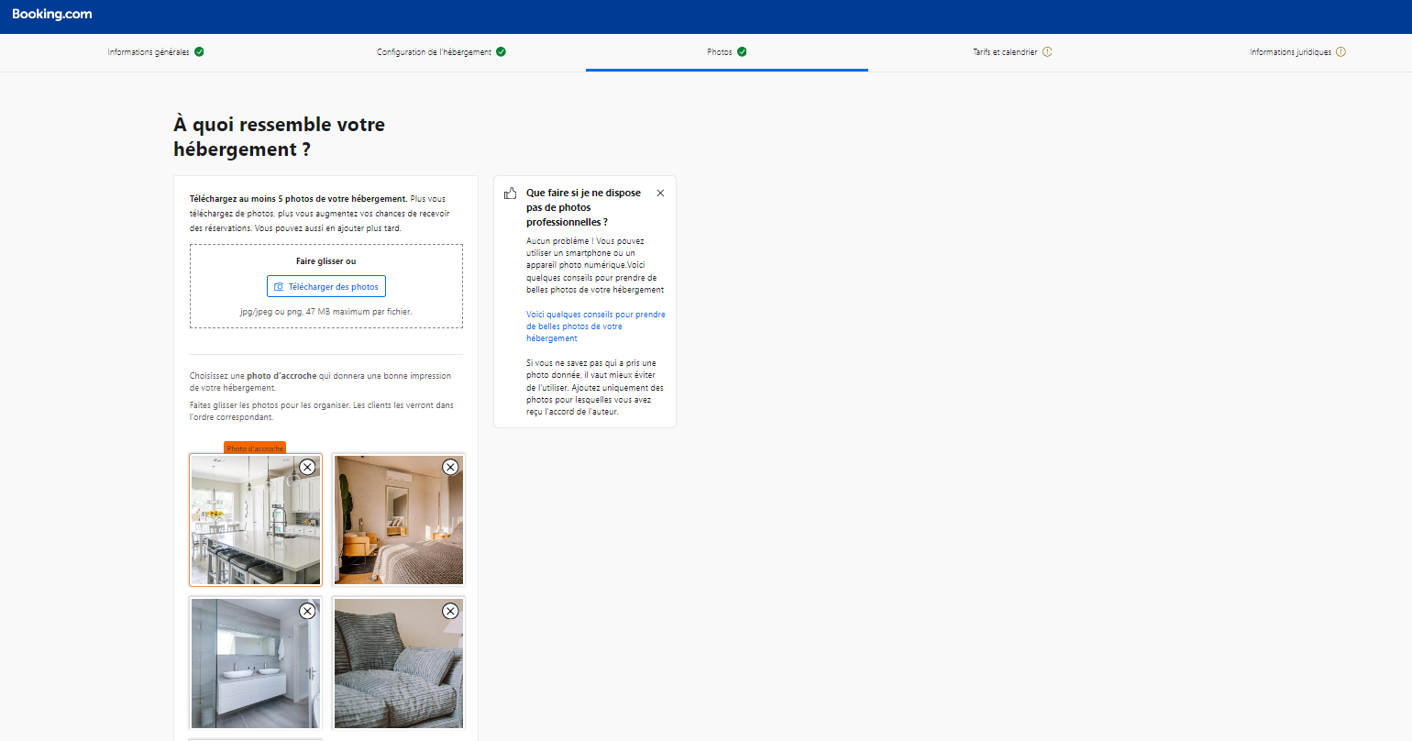The image size is (1412, 741).
Task: Close the professional photos tip card
Action: (x=660, y=194)
